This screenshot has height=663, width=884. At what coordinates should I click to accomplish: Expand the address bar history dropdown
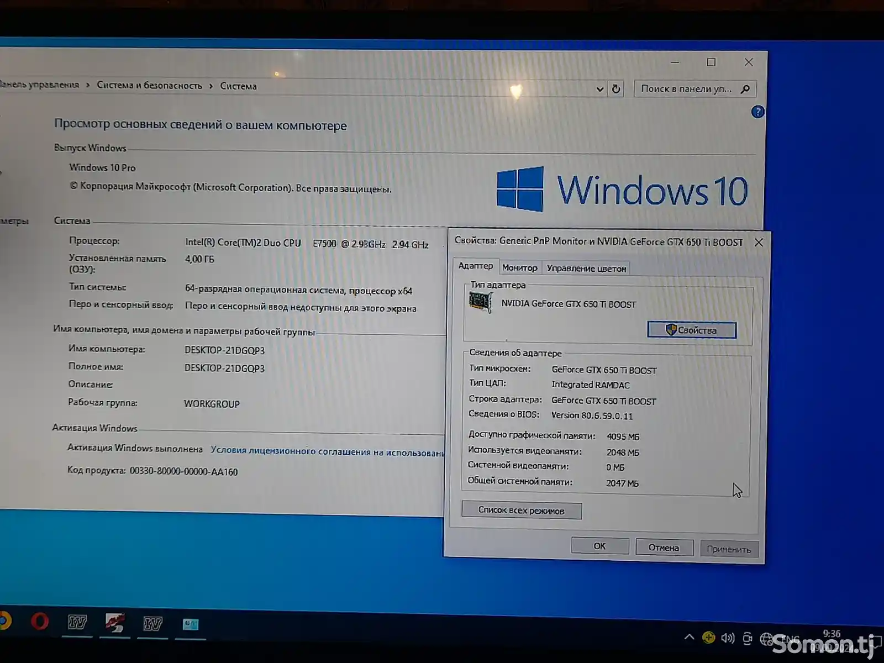(x=600, y=89)
